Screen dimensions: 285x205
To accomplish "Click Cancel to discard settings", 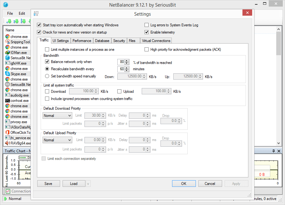I will 210,183.
